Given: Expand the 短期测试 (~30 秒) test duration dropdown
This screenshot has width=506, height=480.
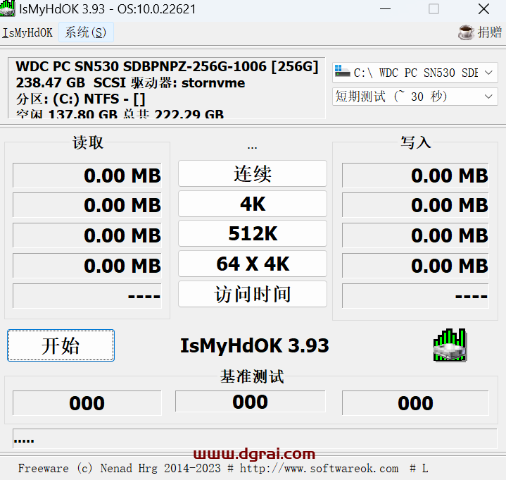Looking at the screenshot, I should pyautogui.click(x=488, y=97).
